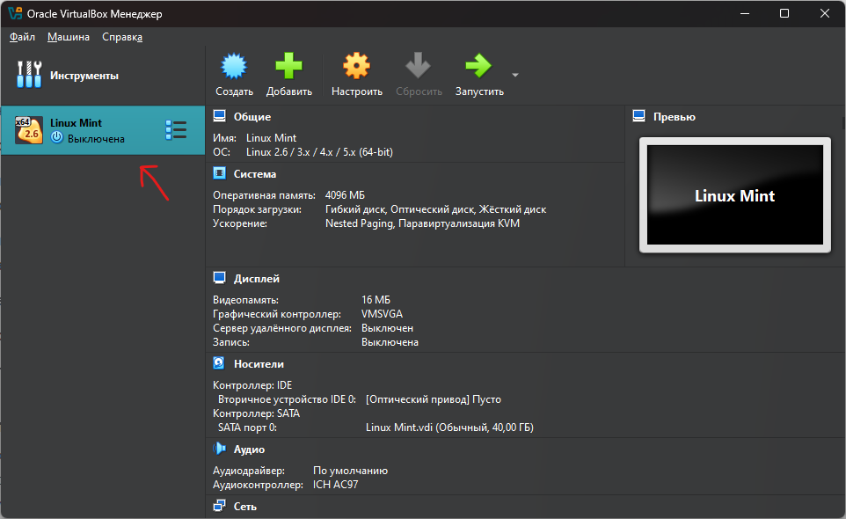This screenshot has height=519, width=846.
Task: Maximize the VirtualBox Manager window
Action: 784,13
